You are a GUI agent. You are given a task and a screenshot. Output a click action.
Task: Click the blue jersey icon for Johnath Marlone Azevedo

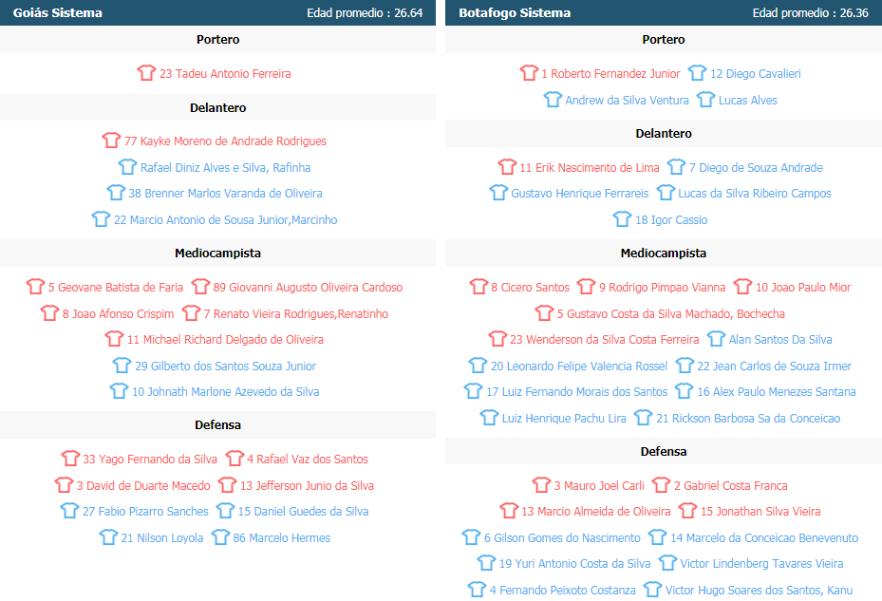click(119, 391)
